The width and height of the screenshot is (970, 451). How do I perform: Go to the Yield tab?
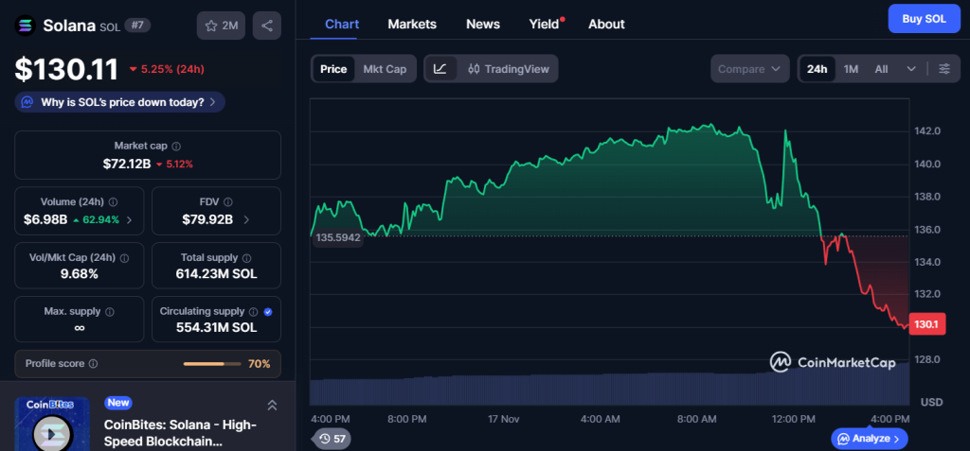[545, 24]
